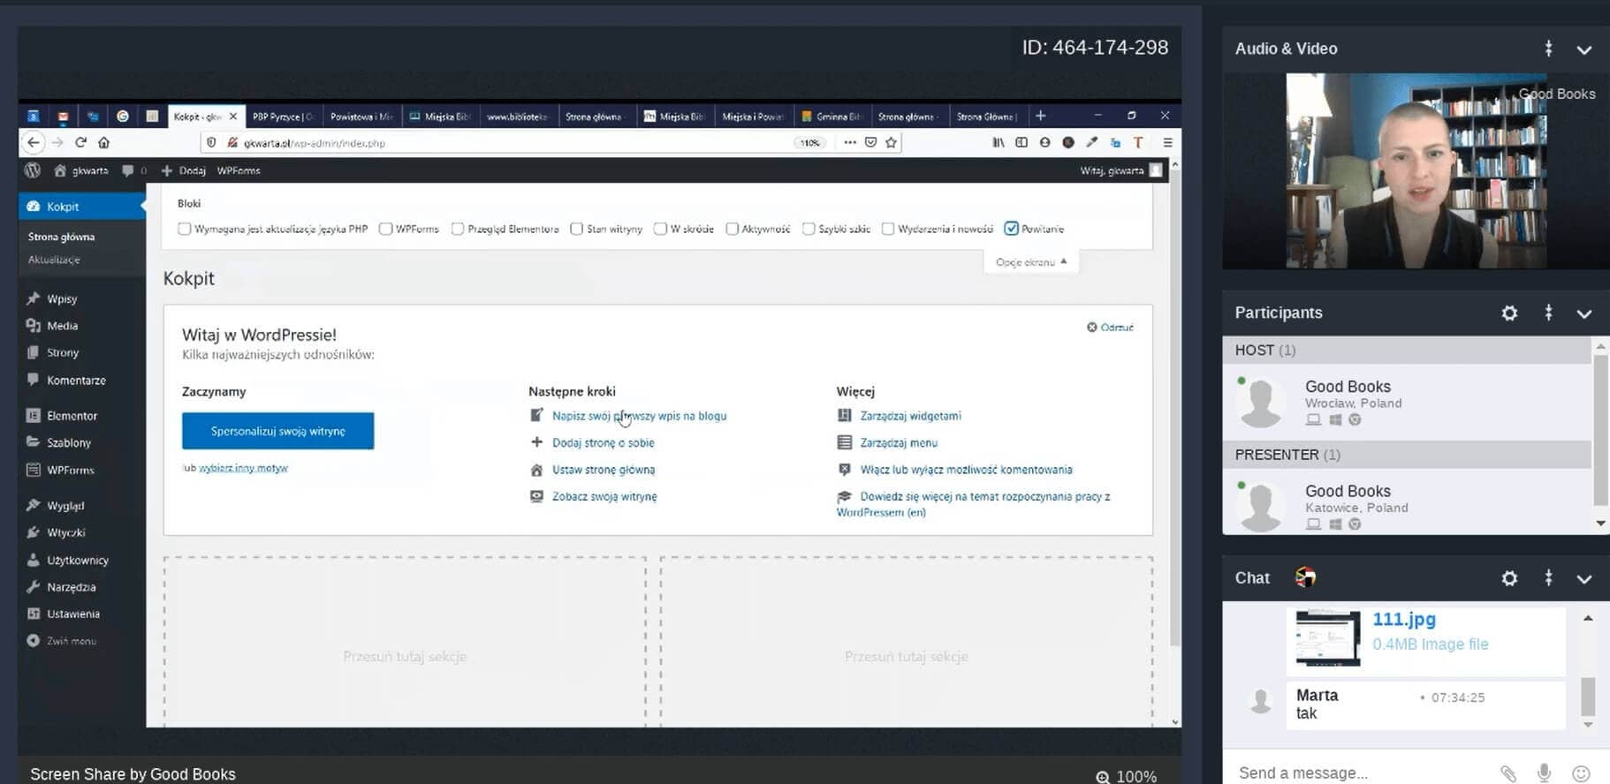Check the PHP language update block checkbox
This screenshot has width=1610, height=784.
[x=184, y=229]
